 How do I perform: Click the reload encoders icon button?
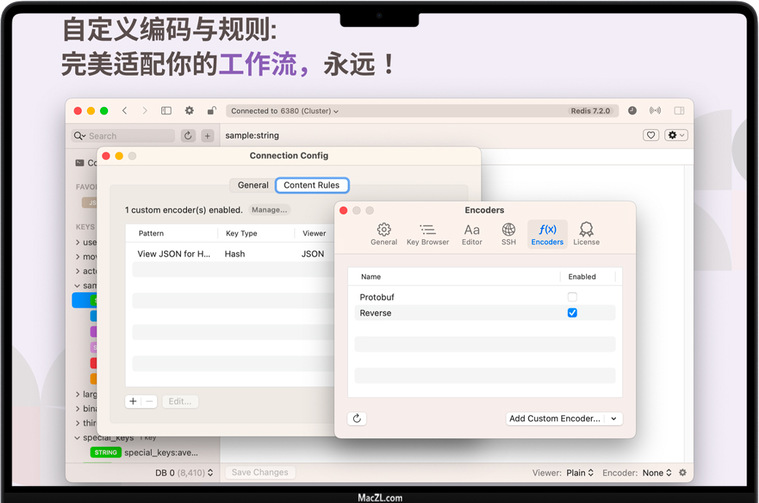pyautogui.click(x=357, y=418)
